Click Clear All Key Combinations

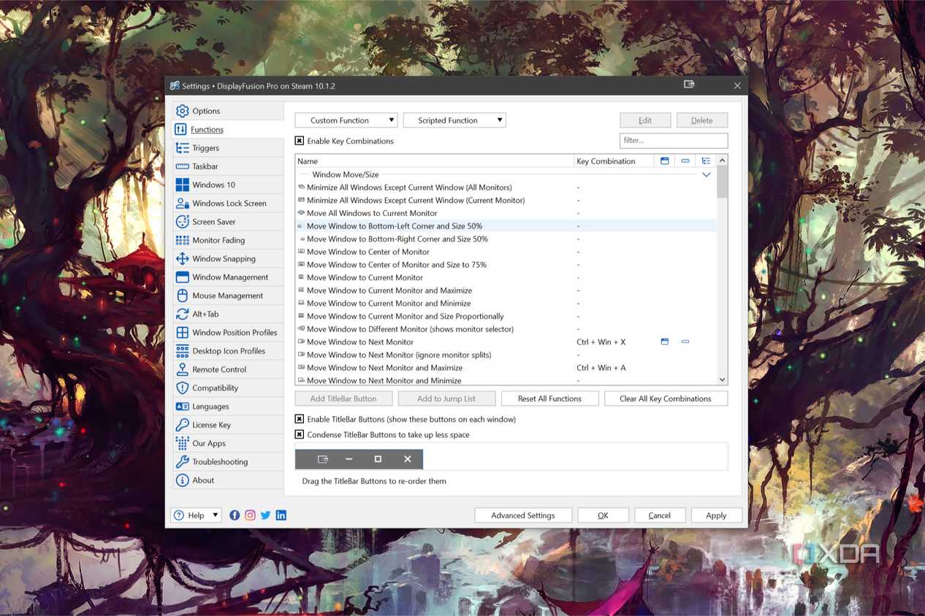point(666,399)
